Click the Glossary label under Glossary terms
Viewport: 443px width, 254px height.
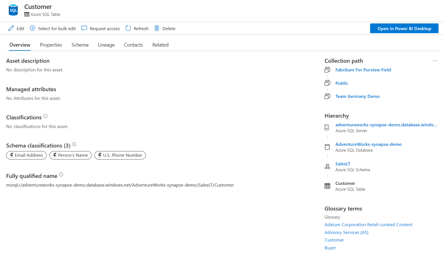click(332, 217)
